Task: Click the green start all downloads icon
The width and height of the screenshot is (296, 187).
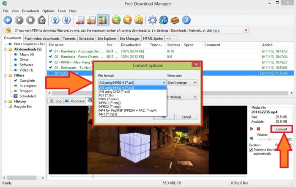Action: pyautogui.click(x=116, y=20)
